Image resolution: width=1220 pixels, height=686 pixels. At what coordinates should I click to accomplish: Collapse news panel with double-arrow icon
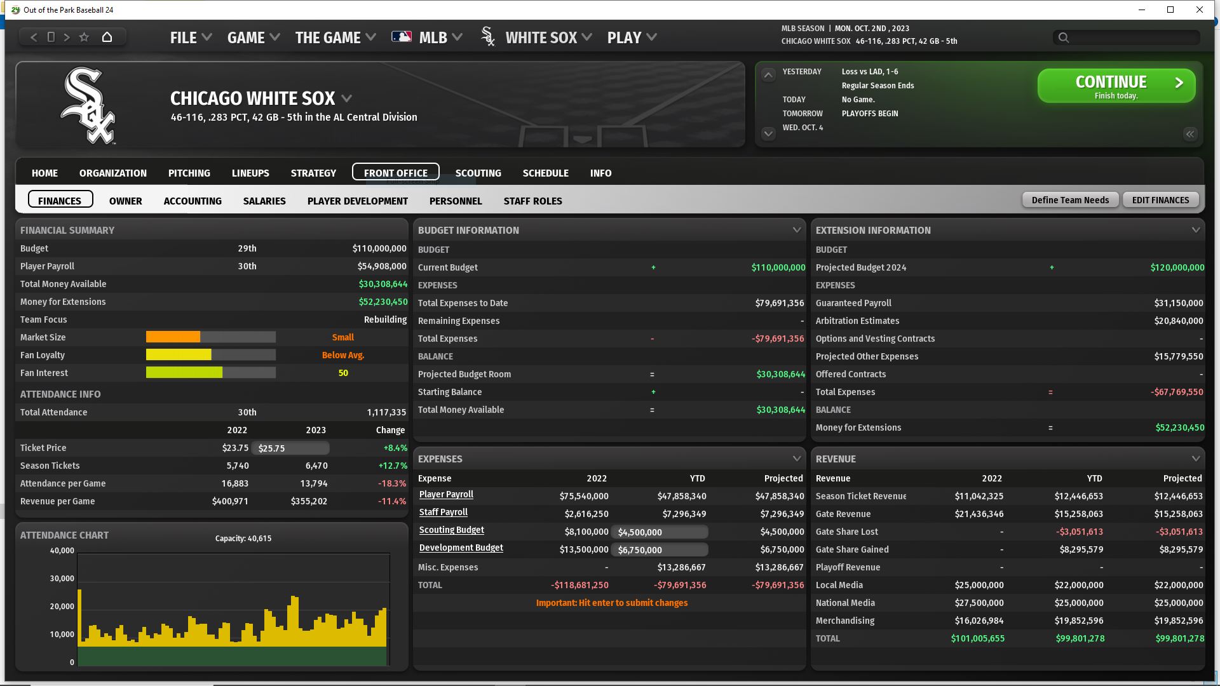click(x=1189, y=134)
